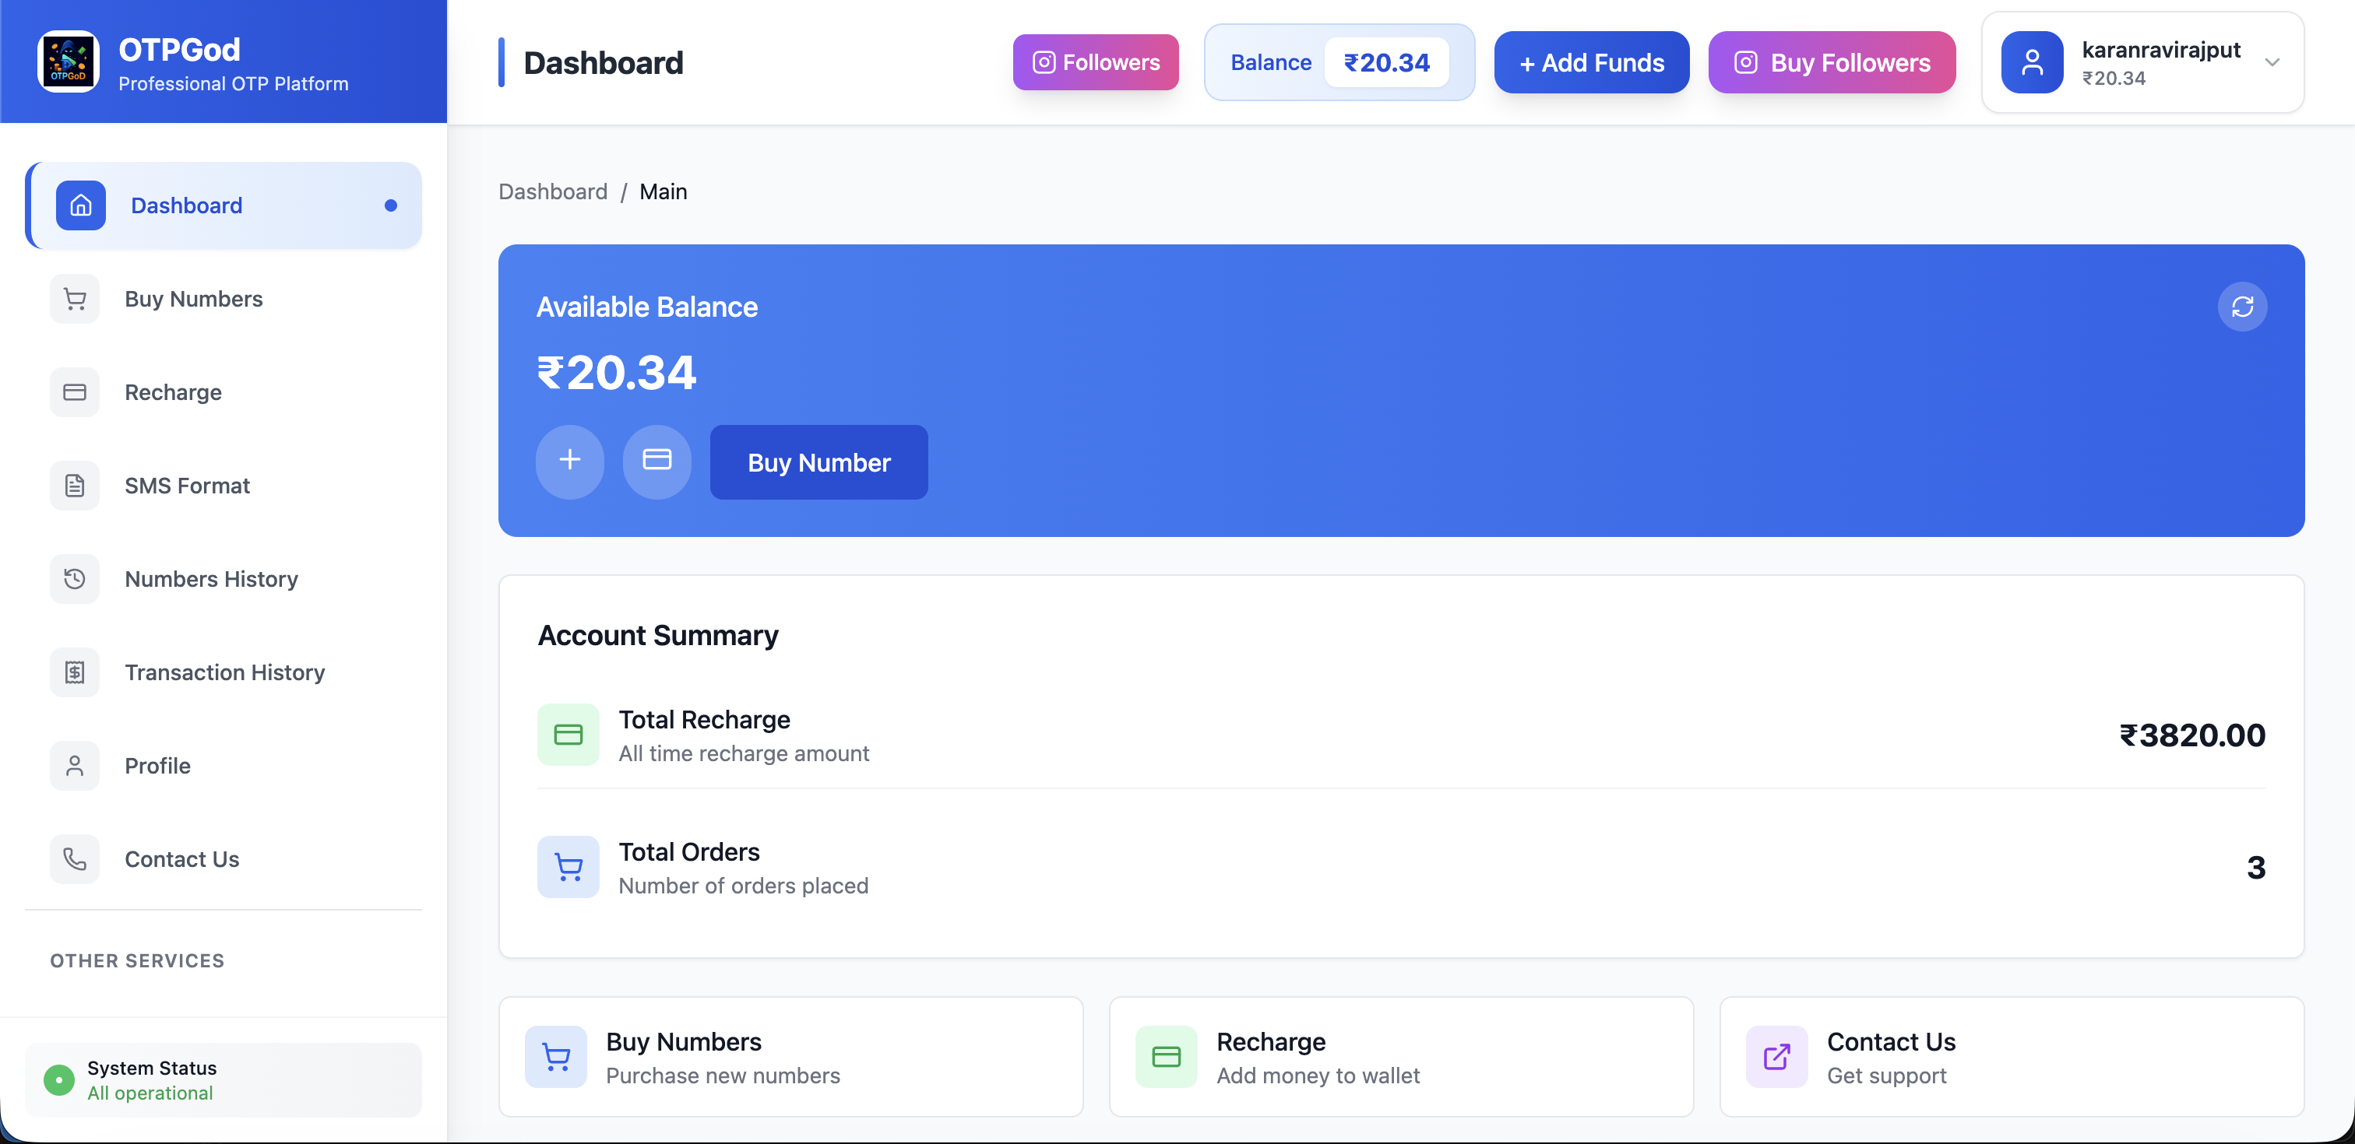Click the Instagram icon on Followers button

[1043, 62]
